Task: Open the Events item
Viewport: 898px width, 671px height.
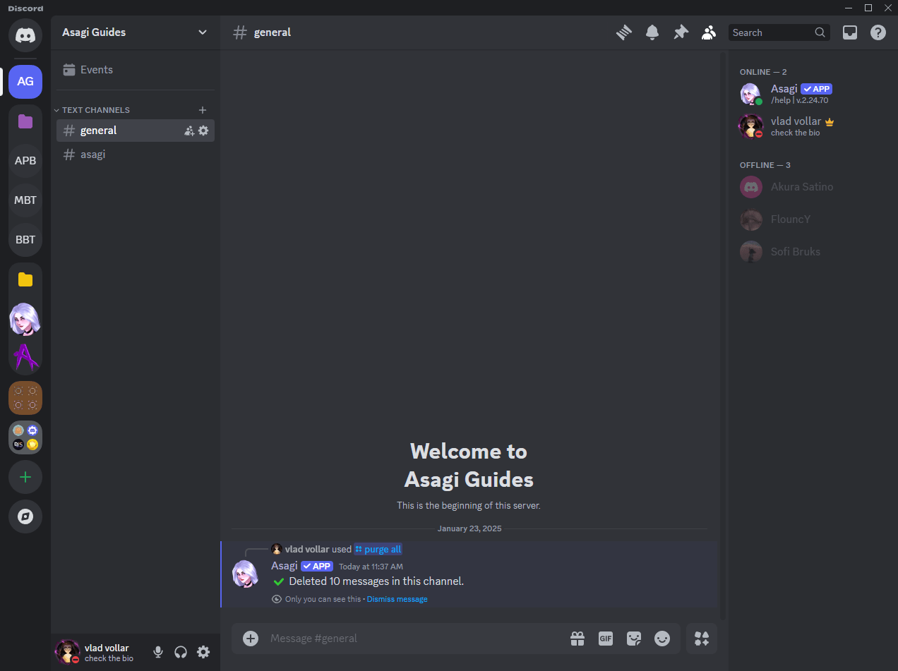Action: click(x=136, y=70)
